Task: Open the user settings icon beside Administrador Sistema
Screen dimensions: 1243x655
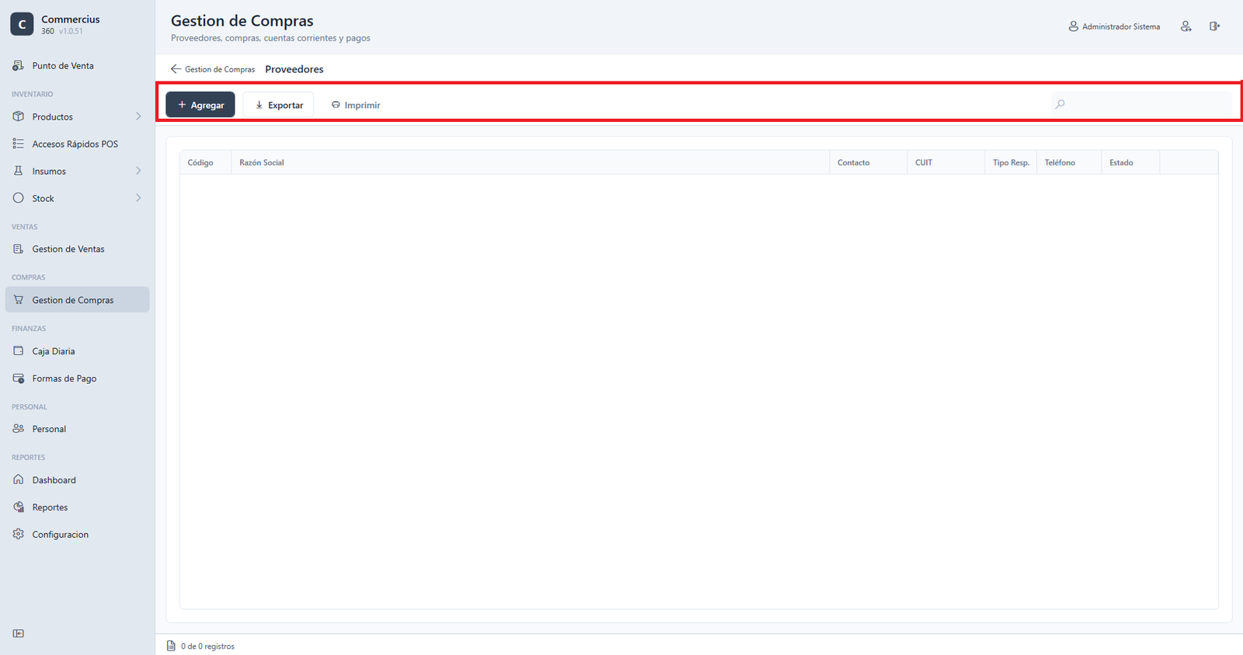Action: tap(1186, 26)
